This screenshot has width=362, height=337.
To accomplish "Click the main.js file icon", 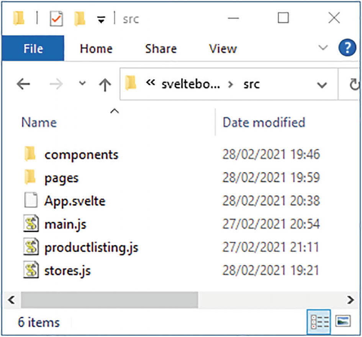I will pos(31,224).
